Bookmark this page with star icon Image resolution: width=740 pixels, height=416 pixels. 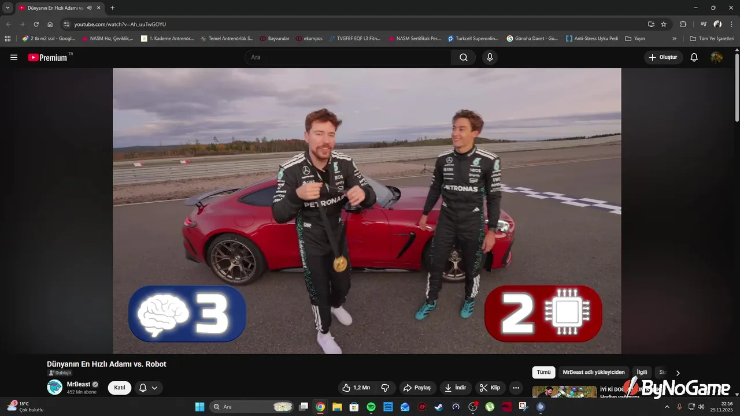pyautogui.click(x=664, y=24)
